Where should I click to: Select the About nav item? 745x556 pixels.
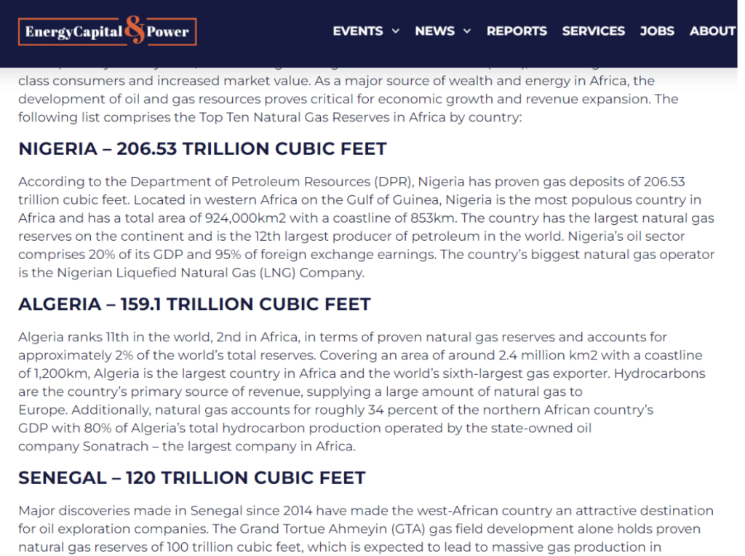[x=712, y=31]
